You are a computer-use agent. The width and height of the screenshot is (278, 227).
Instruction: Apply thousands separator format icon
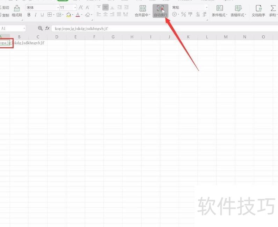(190, 14)
